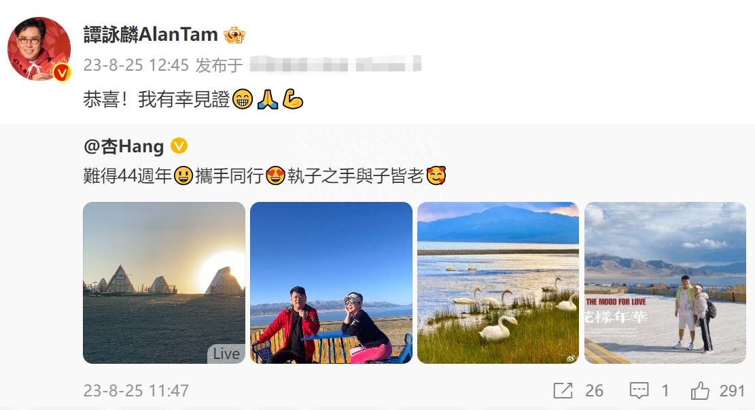Click the 23-8-25 12:45 post timestamp
The image size is (755, 410).
point(137,65)
